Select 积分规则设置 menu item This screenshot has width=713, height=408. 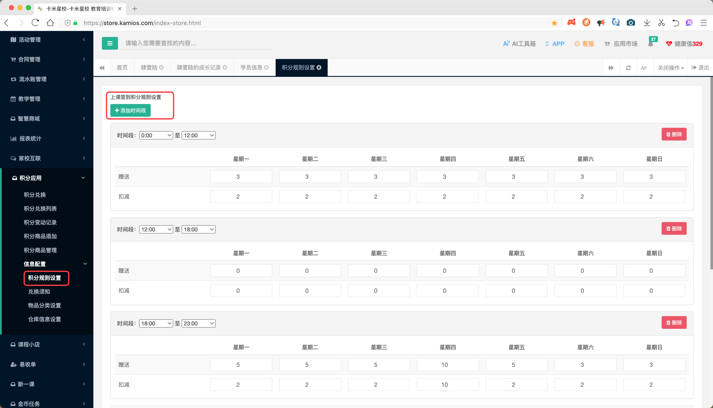[45, 278]
